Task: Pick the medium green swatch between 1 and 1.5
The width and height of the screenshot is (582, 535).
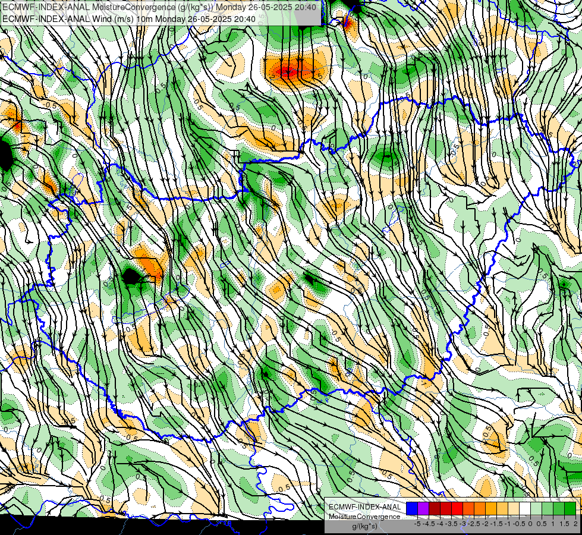Action: 559,508
